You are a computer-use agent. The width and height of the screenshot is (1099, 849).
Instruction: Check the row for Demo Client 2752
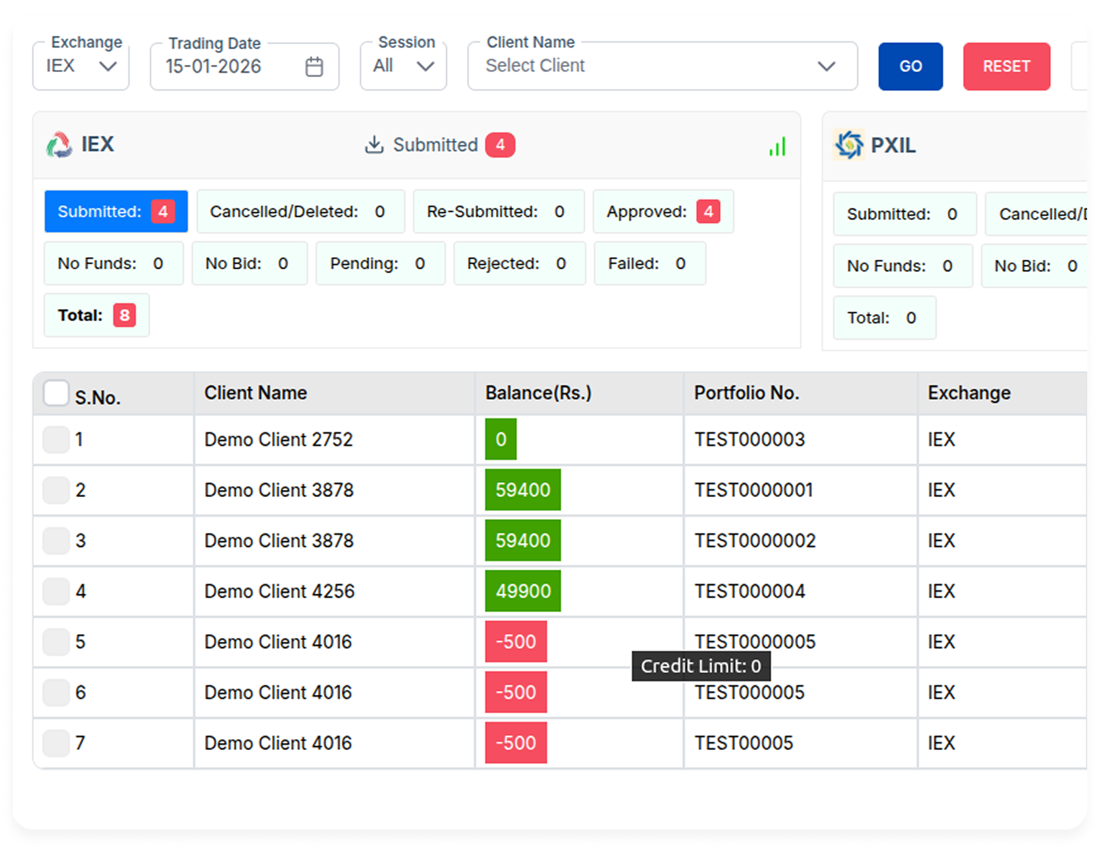(56, 440)
